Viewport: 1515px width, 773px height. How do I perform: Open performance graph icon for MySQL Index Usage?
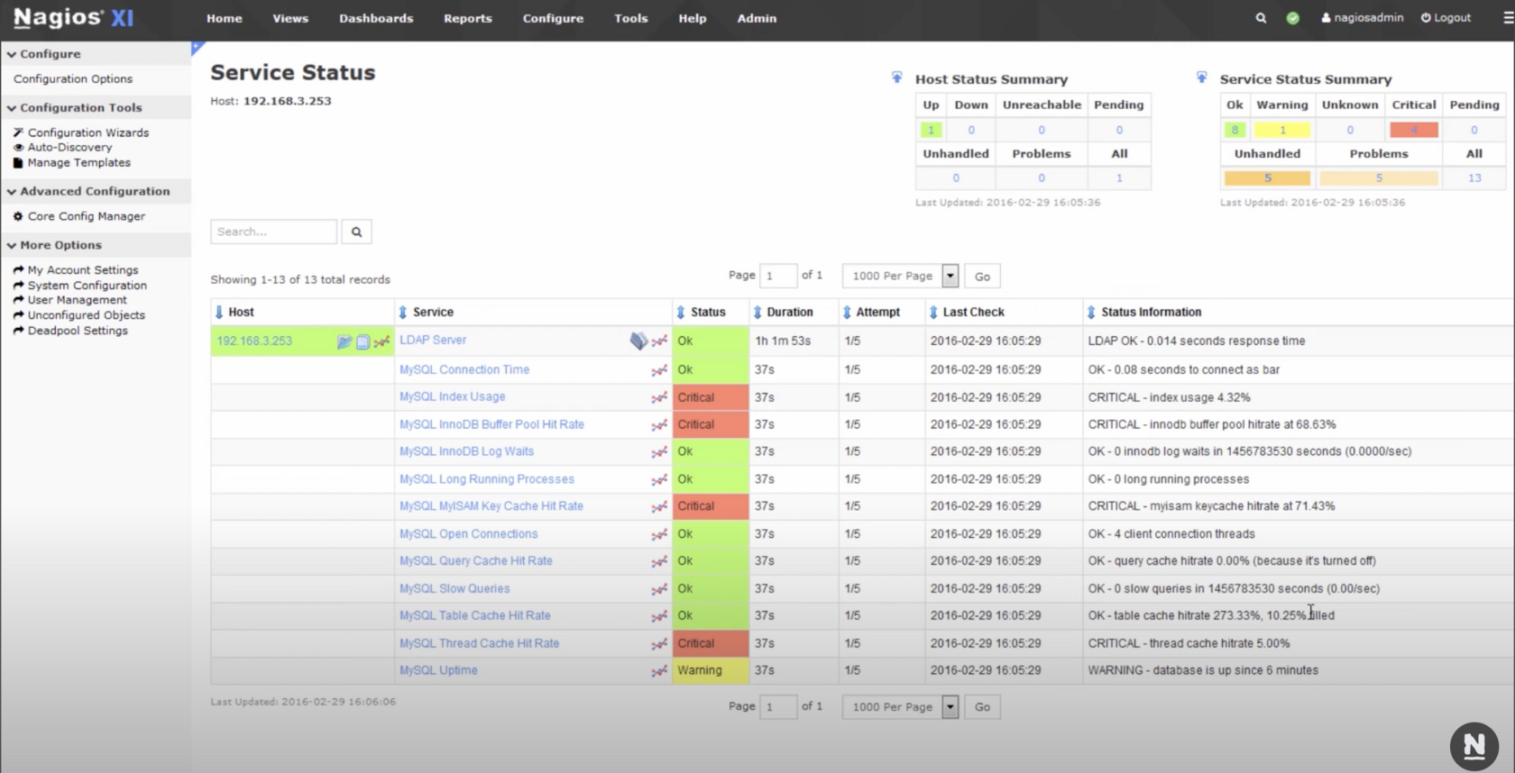pos(659,397)
